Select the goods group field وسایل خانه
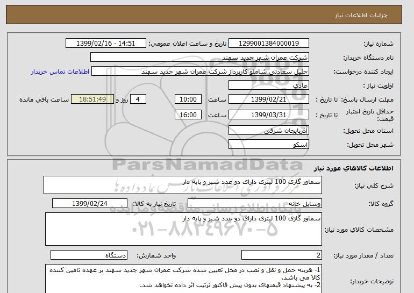The height and width of the screenshot is (293, 414). [254, 204]
